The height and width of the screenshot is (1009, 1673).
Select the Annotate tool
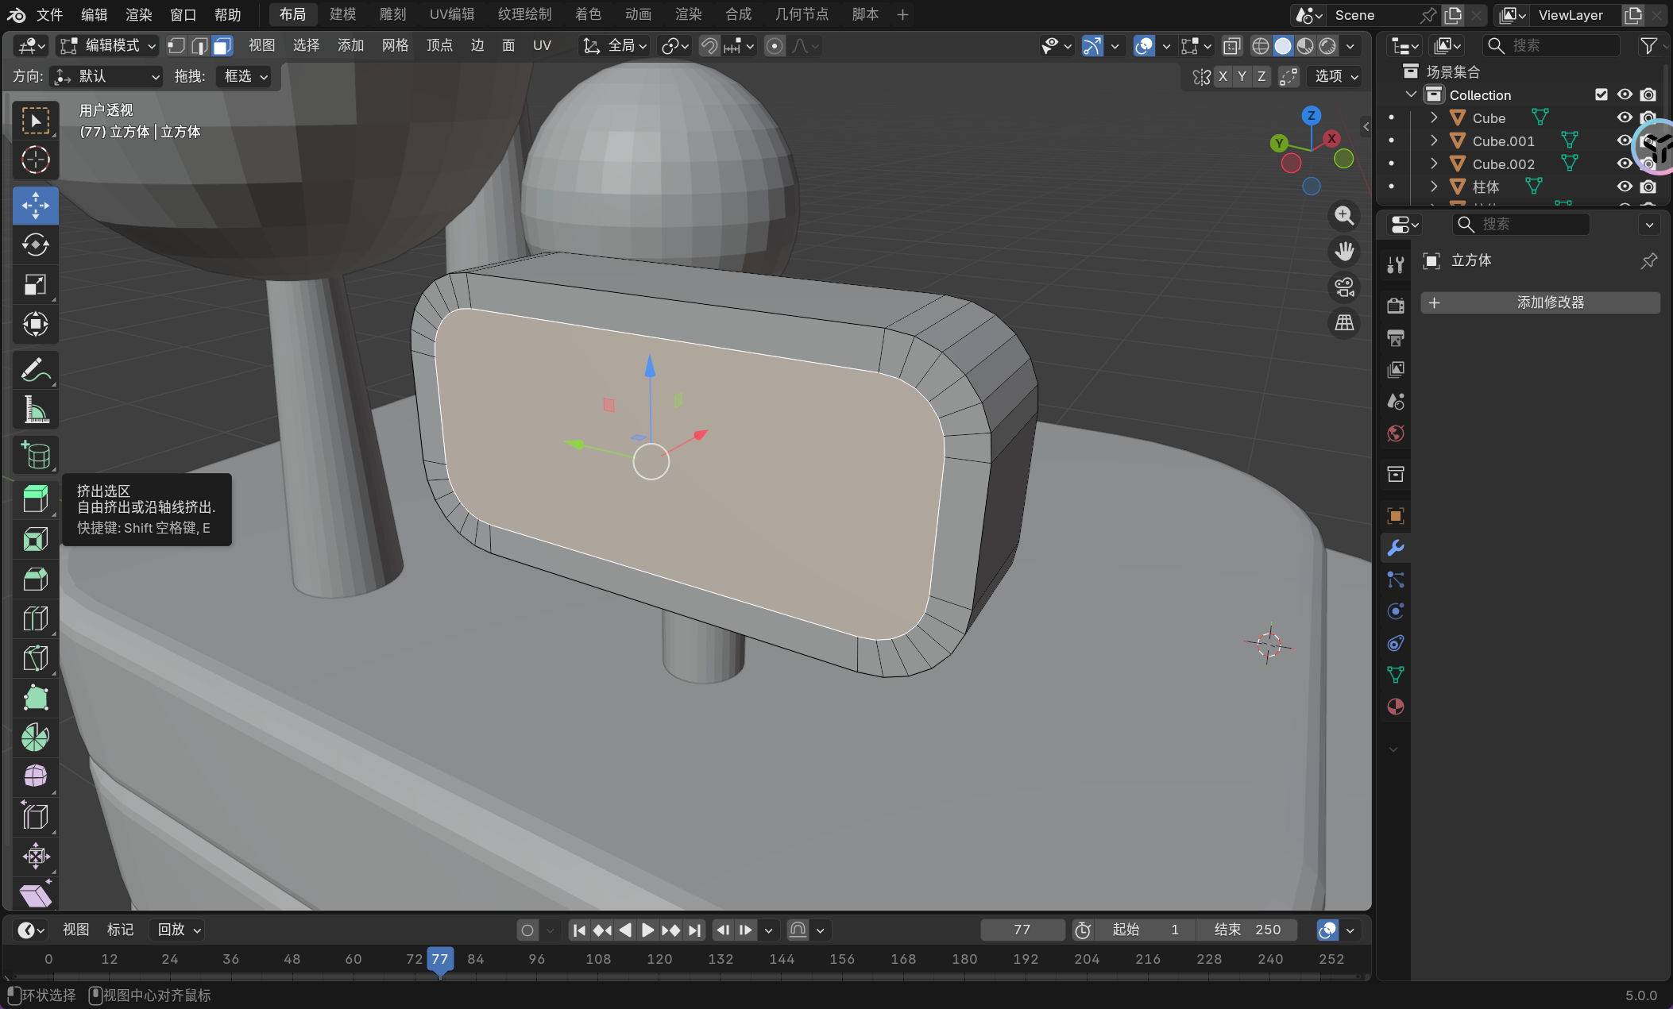[35, 370]
